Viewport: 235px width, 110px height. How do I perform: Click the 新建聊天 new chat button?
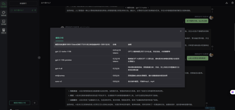pyautogui.click(x=23, y=3)
